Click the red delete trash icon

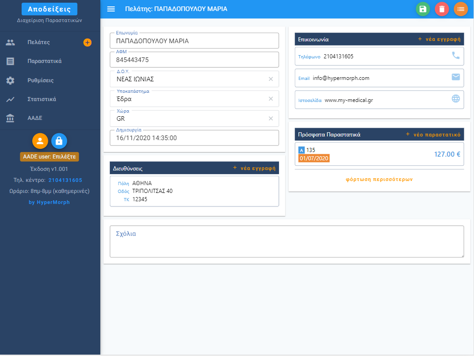pos(442,9)
